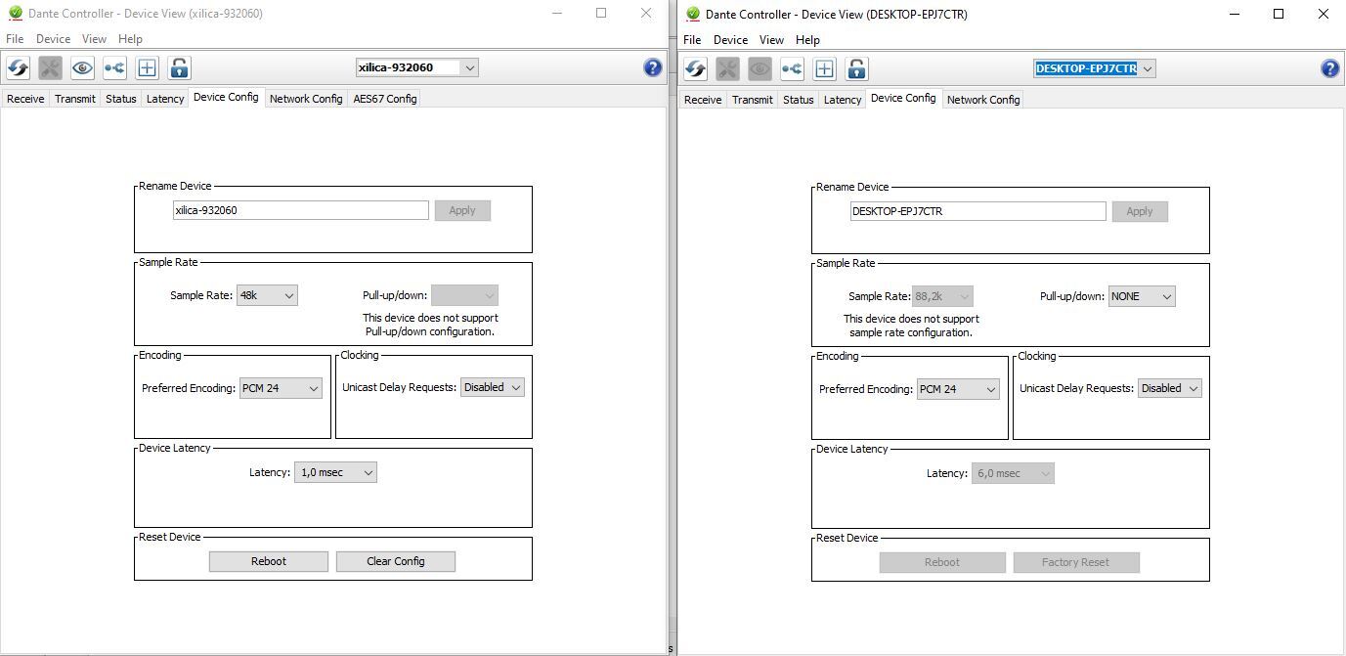
Task: Select Device Config tab in xilica-932060 window
Action: click(226, 98)
